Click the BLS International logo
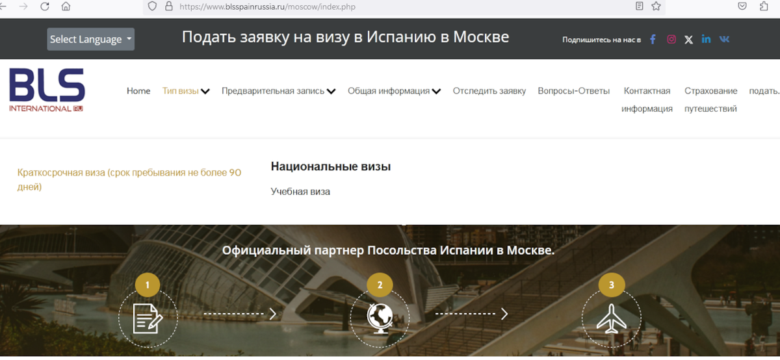The image size is (780, 360). (x=47, y=90)
